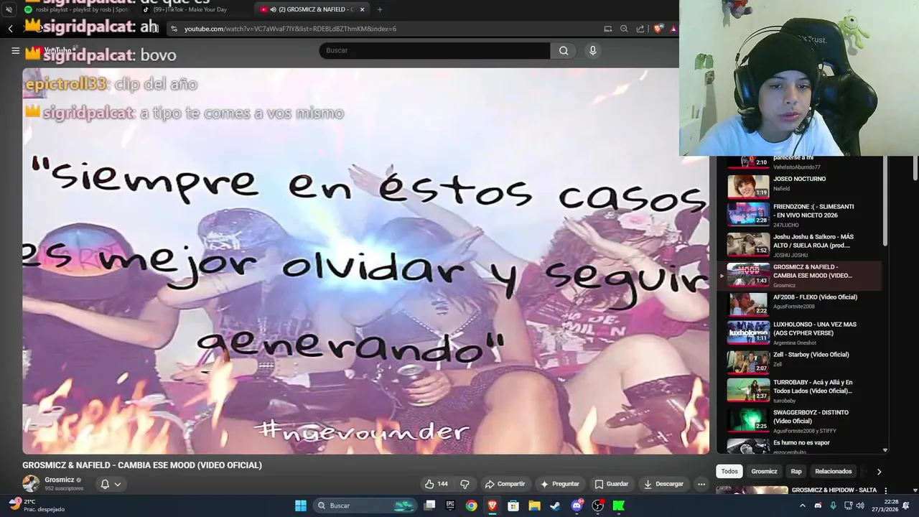Like the video with thumbs up 144

[x=436, y=484]
